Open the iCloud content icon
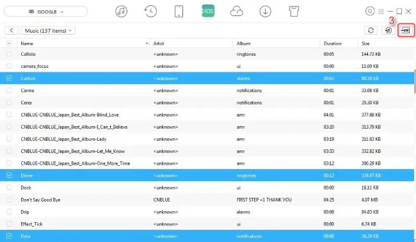Viewport: 416px width, 242px height. (x=236, y=12)
